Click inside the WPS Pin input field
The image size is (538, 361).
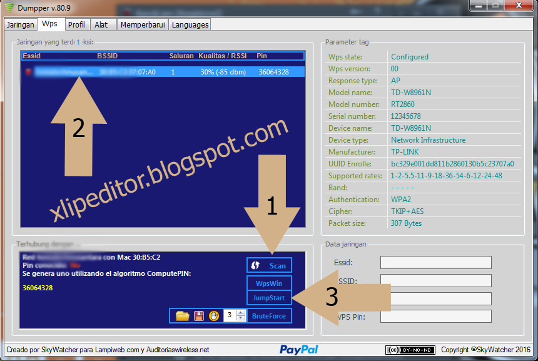pos(436,317)
